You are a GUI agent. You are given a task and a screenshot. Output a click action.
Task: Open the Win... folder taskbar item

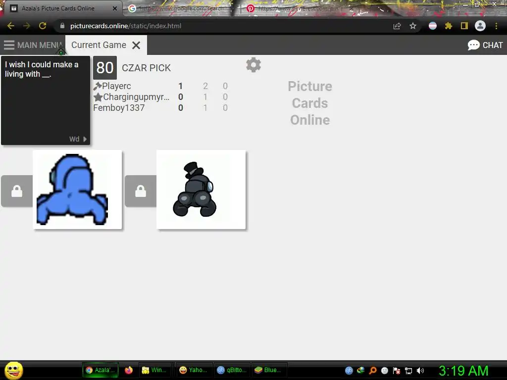click(x=154, y=370)
